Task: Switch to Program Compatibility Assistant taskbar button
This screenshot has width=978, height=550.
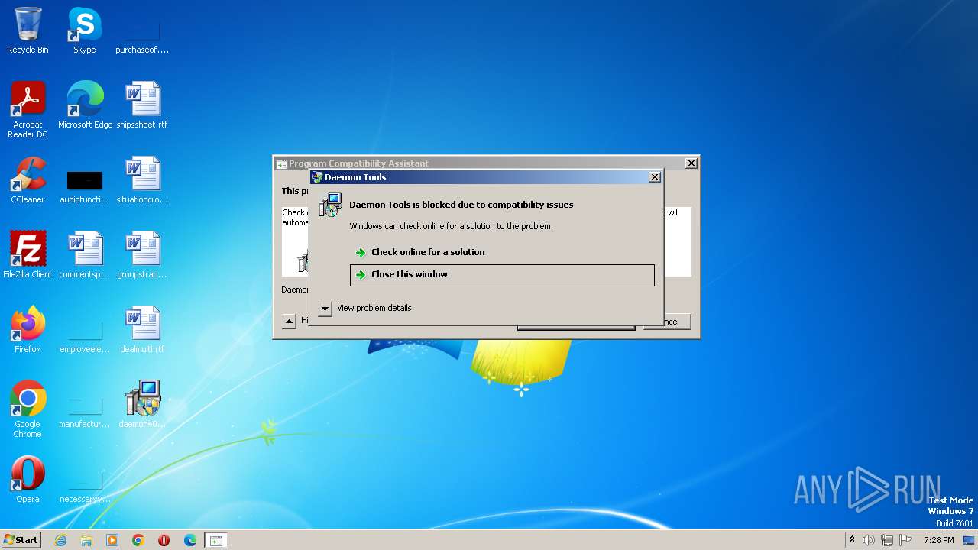Action: (216, 540)
